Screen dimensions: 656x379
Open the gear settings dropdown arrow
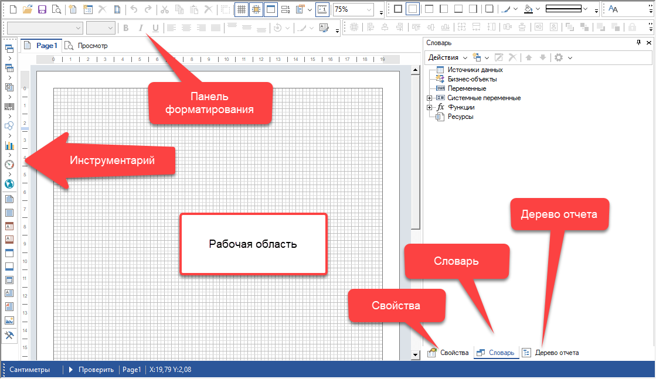click(570, 57)
